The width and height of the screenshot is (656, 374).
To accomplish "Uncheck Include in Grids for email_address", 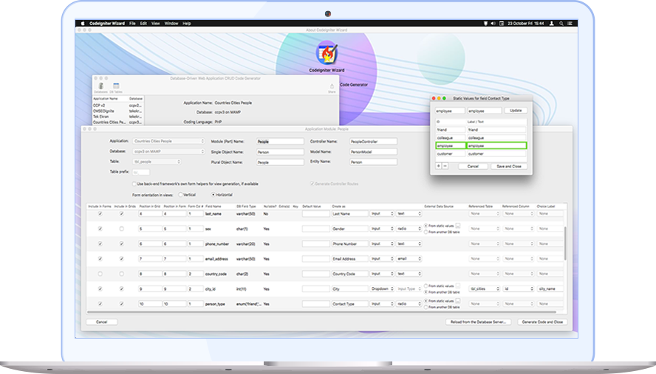I will 121,259.
